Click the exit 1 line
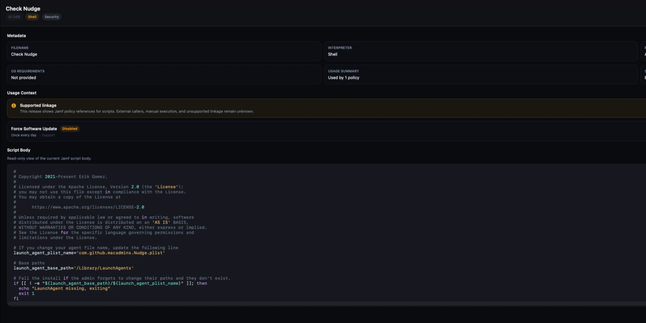The width and height of the screenshot is (646, 323). pyautogui.click(x=27, y=294)
